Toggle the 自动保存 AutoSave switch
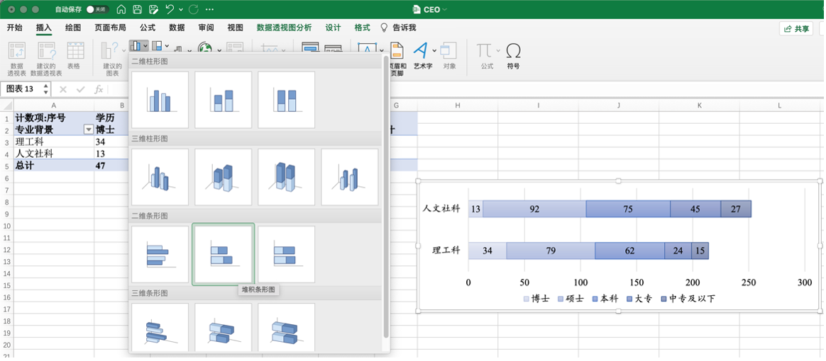 click(95, 10)
